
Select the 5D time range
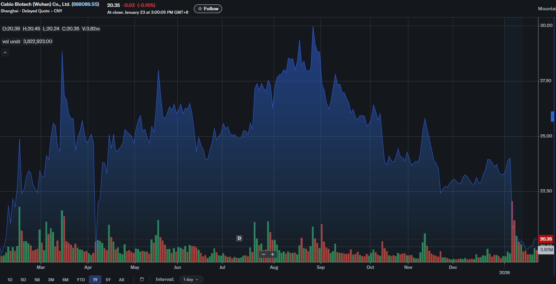[x=23, y=280]
